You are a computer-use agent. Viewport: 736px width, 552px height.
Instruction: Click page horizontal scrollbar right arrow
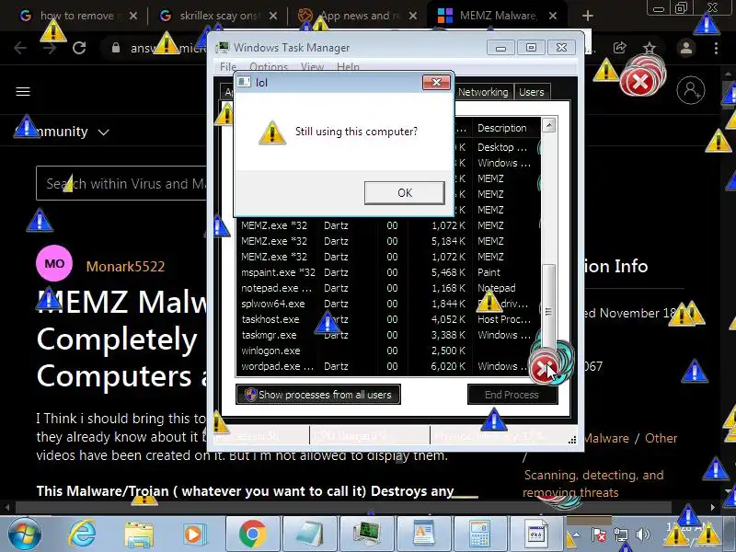tap(713, 508)
